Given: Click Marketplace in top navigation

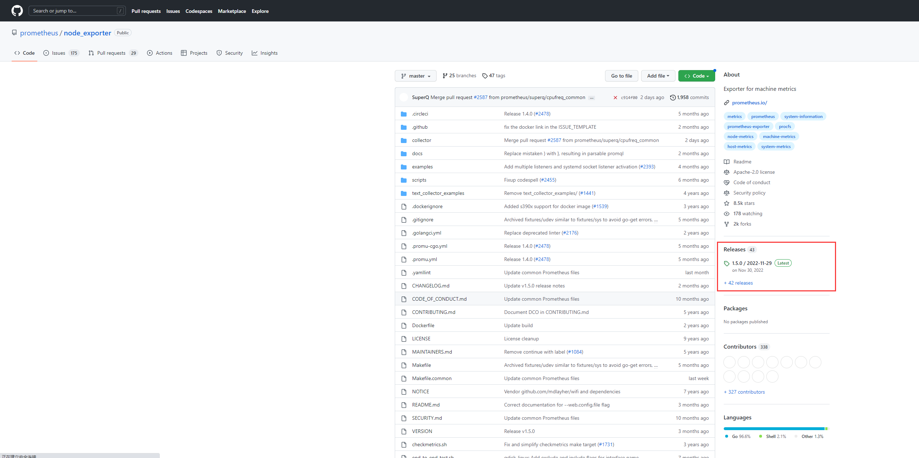Looking at the screenshot, I should pyautogui.click(x=232, y=11).
